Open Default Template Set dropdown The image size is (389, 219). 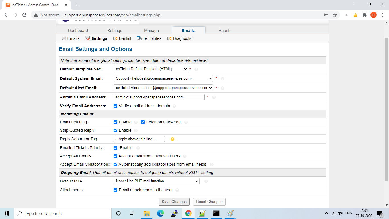click(x=151, y=69)
